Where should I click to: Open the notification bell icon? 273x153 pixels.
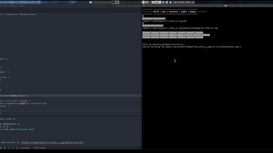coord(171,2)
